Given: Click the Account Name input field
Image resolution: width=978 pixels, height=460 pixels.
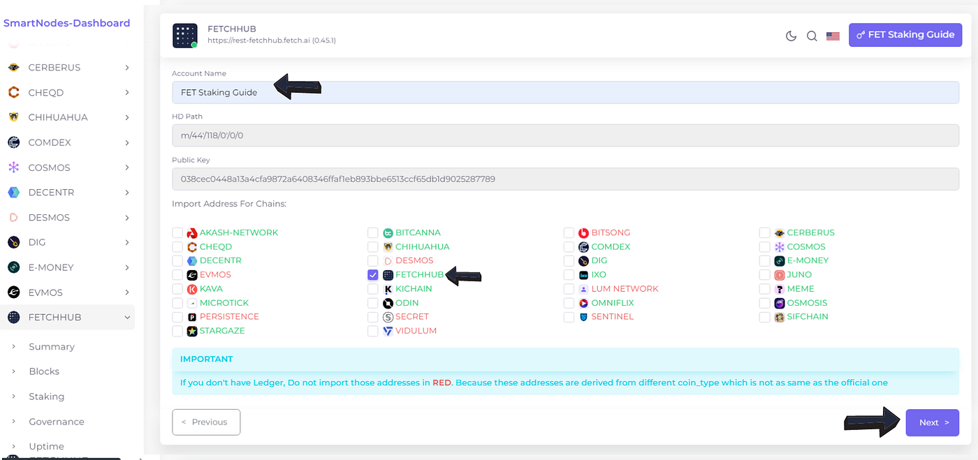Looking at the screenshot, I should pos(565,92).
